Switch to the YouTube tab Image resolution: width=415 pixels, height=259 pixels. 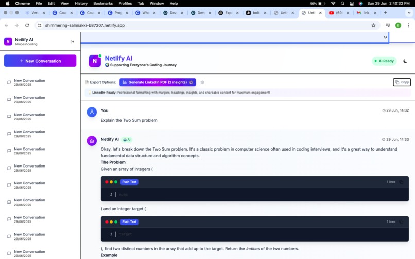click(x=339, y=13)
